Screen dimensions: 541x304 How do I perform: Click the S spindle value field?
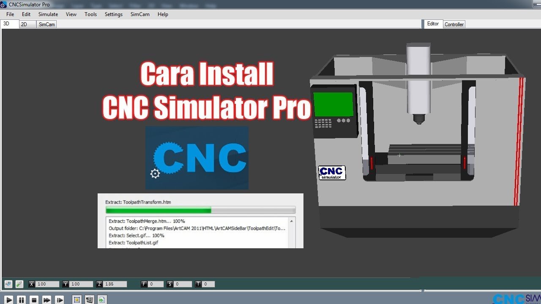pyautogui.click(x=182, y=284)
